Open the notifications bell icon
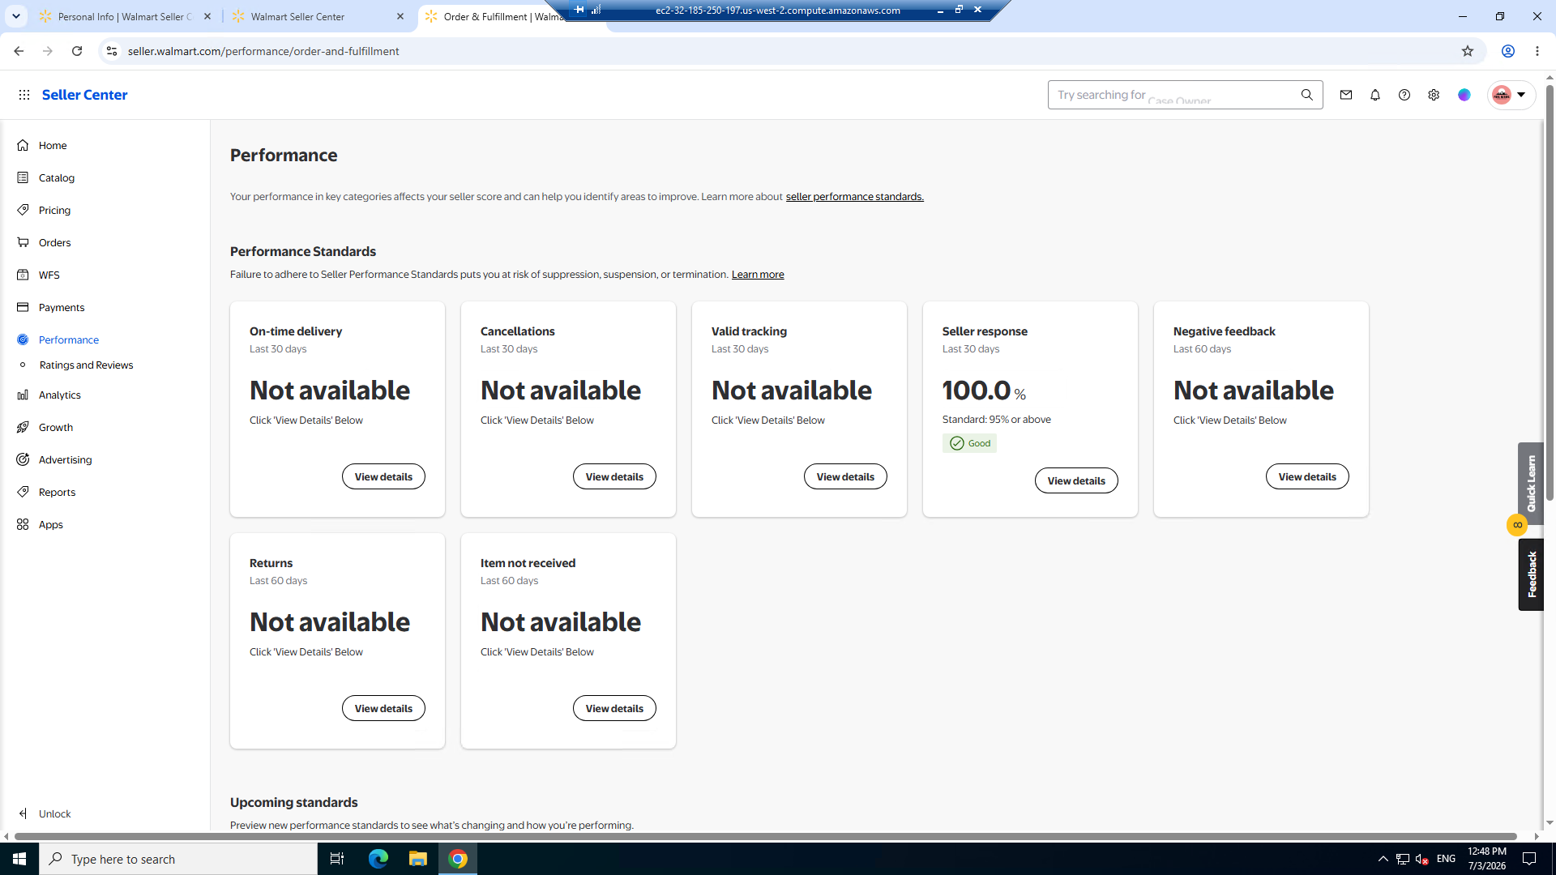Screen dimensions: 1556x875 click(1375, 95)
